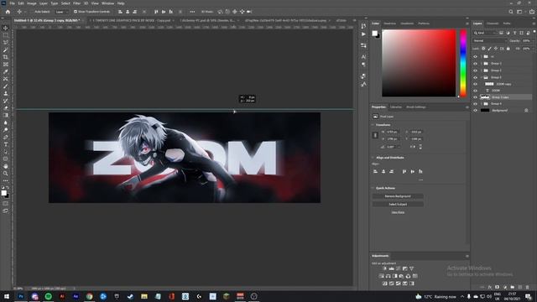Click the W width field in Transform

pos(393,132)
